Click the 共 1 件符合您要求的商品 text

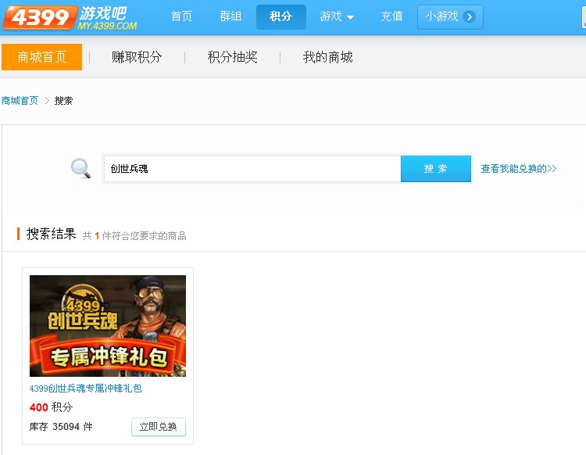tap(134, 236)
